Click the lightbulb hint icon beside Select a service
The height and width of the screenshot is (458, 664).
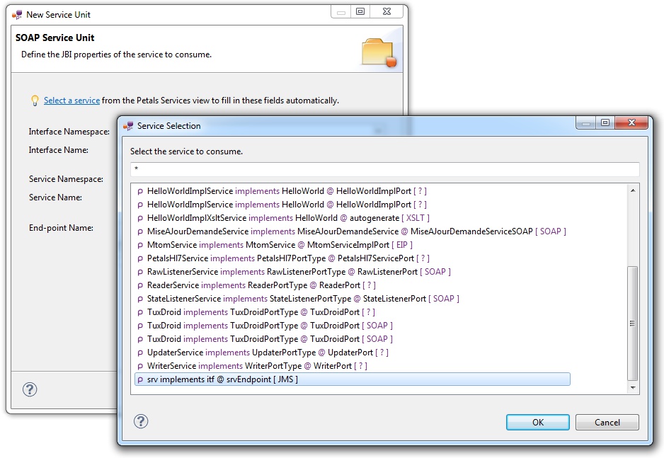point(34,101)
